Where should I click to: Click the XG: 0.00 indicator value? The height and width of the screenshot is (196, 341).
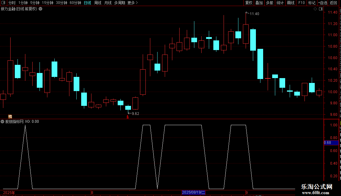32,122
